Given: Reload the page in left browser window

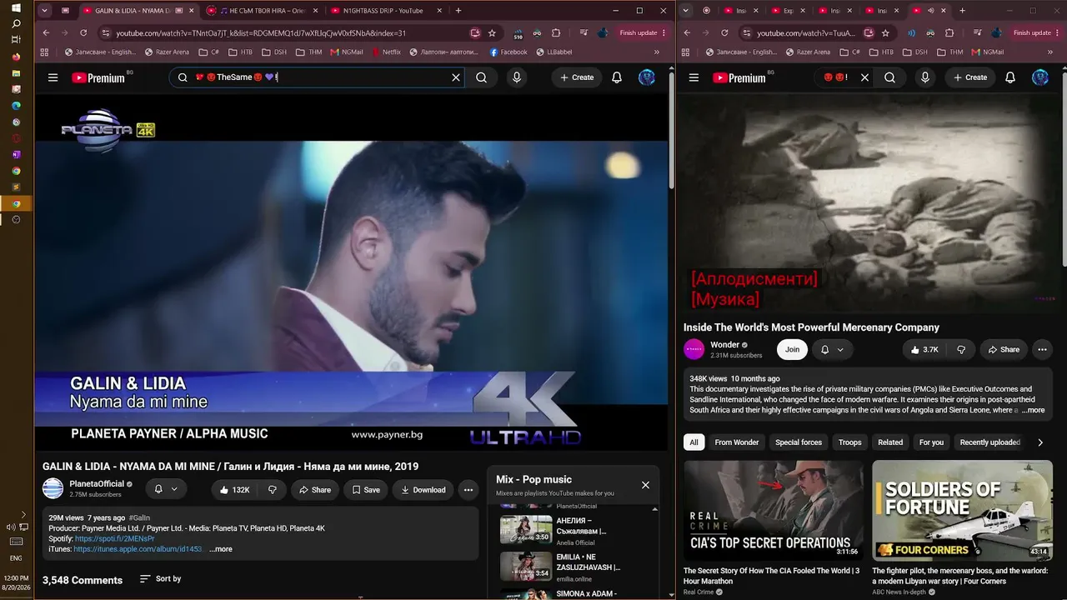Looking at the screenshot, I should [83, 33].
